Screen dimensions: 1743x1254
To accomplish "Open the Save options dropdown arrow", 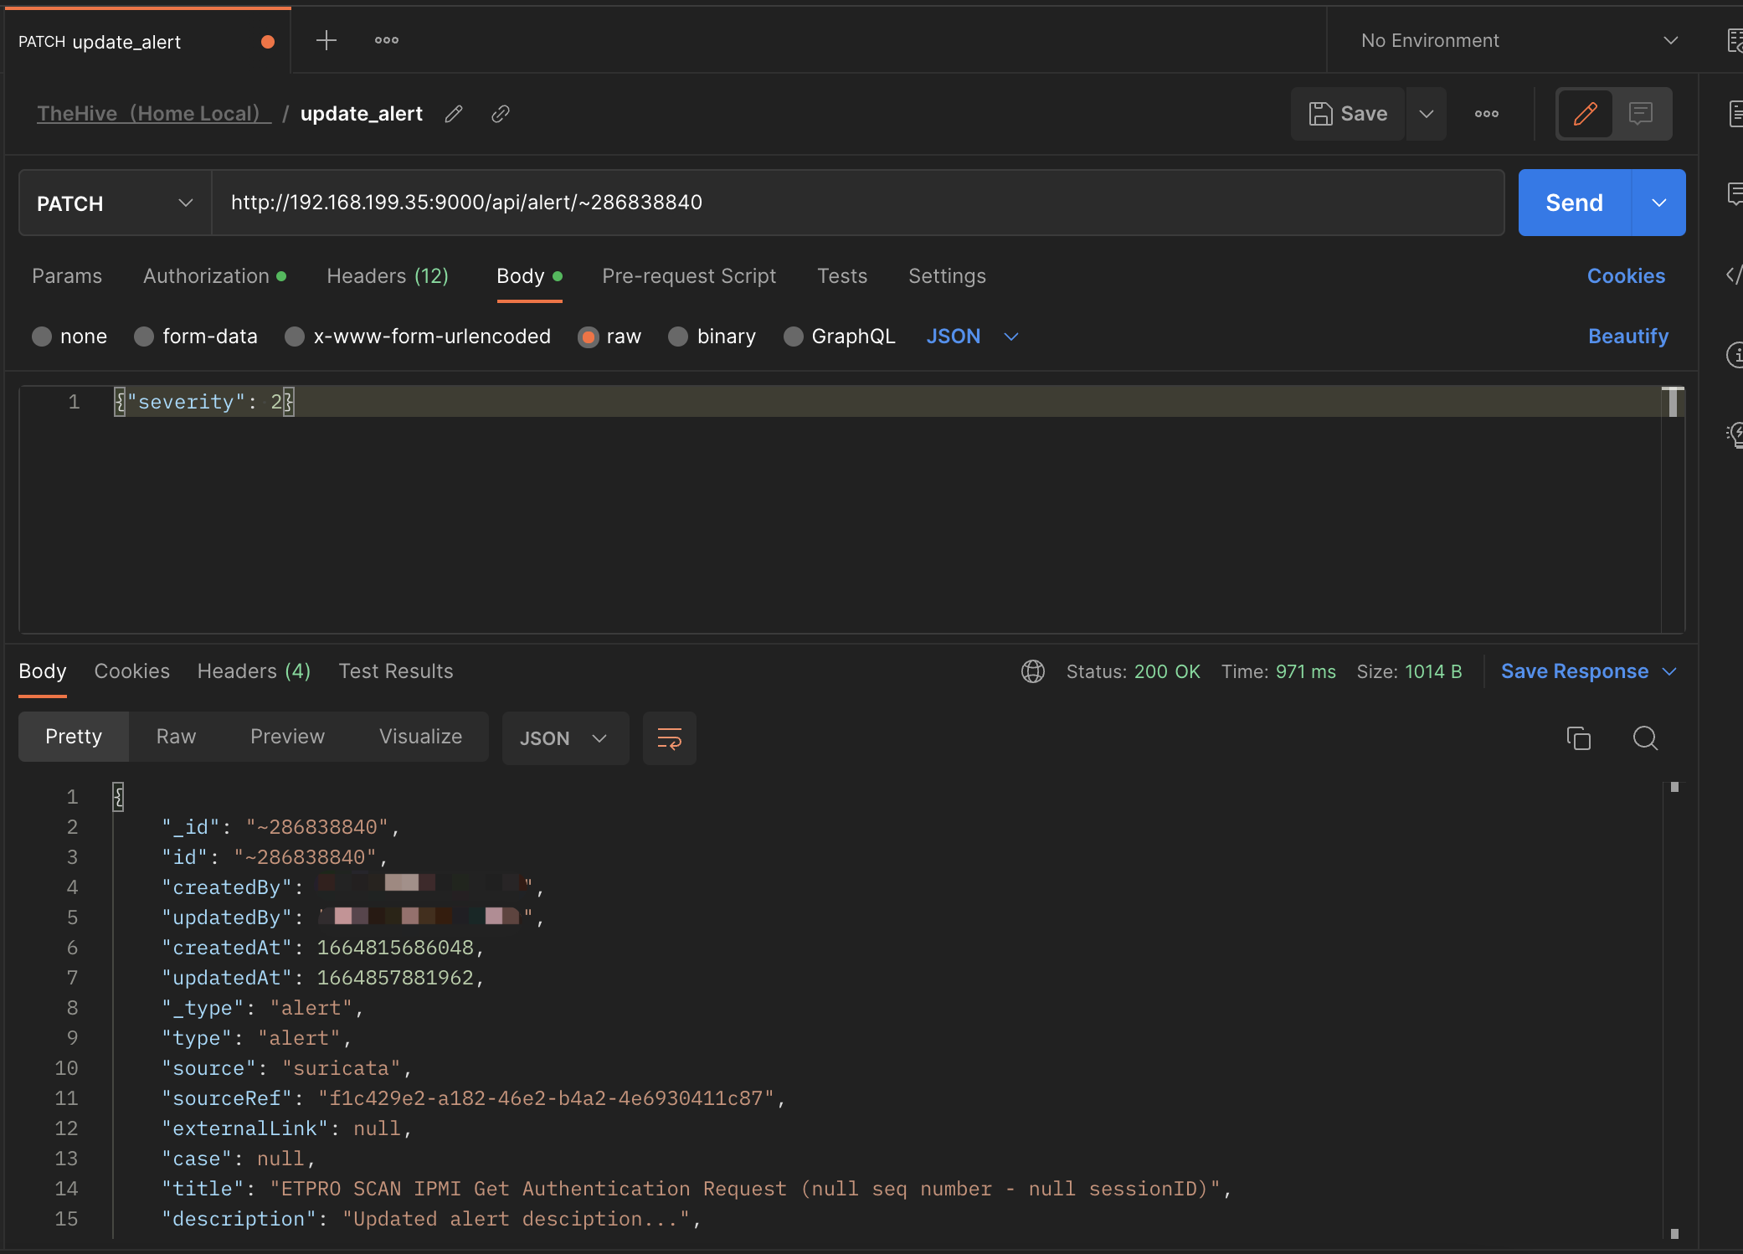I will pyautogui.click(x=1427, y=114).
